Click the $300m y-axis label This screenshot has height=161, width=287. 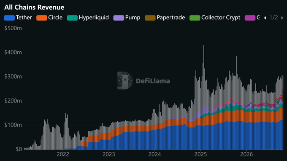[13, 77]
